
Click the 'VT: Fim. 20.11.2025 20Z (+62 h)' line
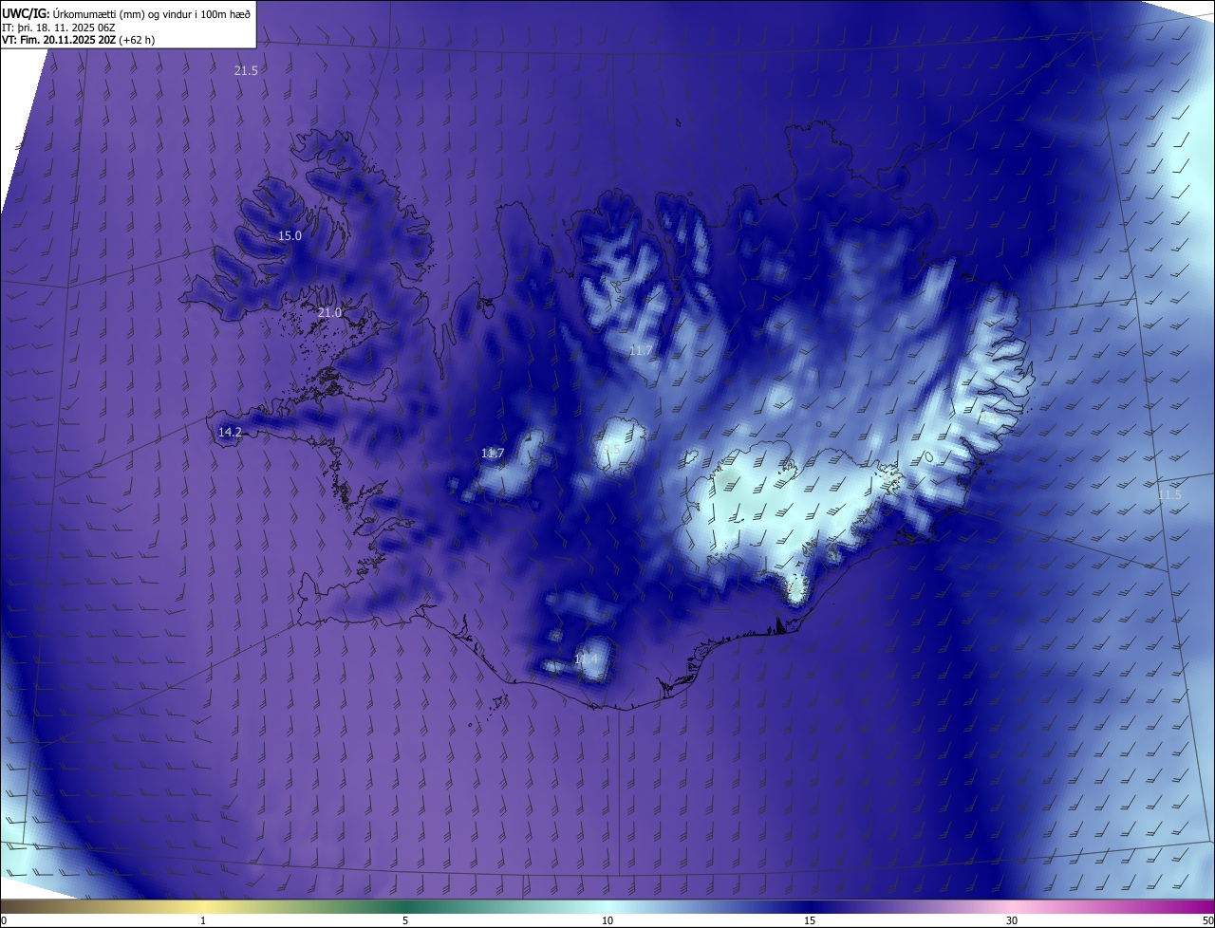(78, 40)
